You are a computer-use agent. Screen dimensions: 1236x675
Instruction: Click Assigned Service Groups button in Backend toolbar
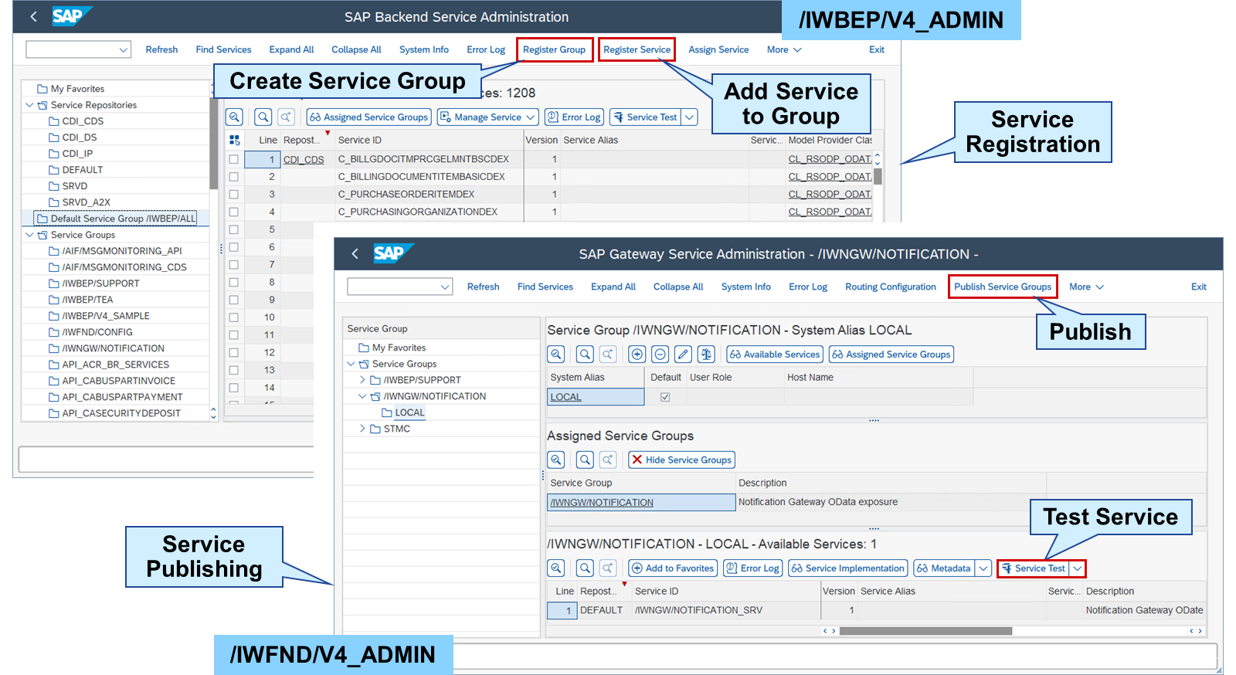(368, 117)
